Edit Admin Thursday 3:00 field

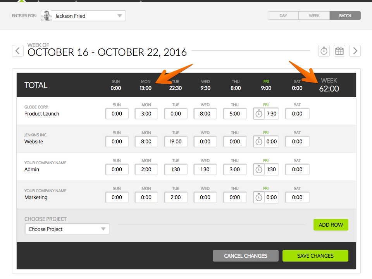235,170
